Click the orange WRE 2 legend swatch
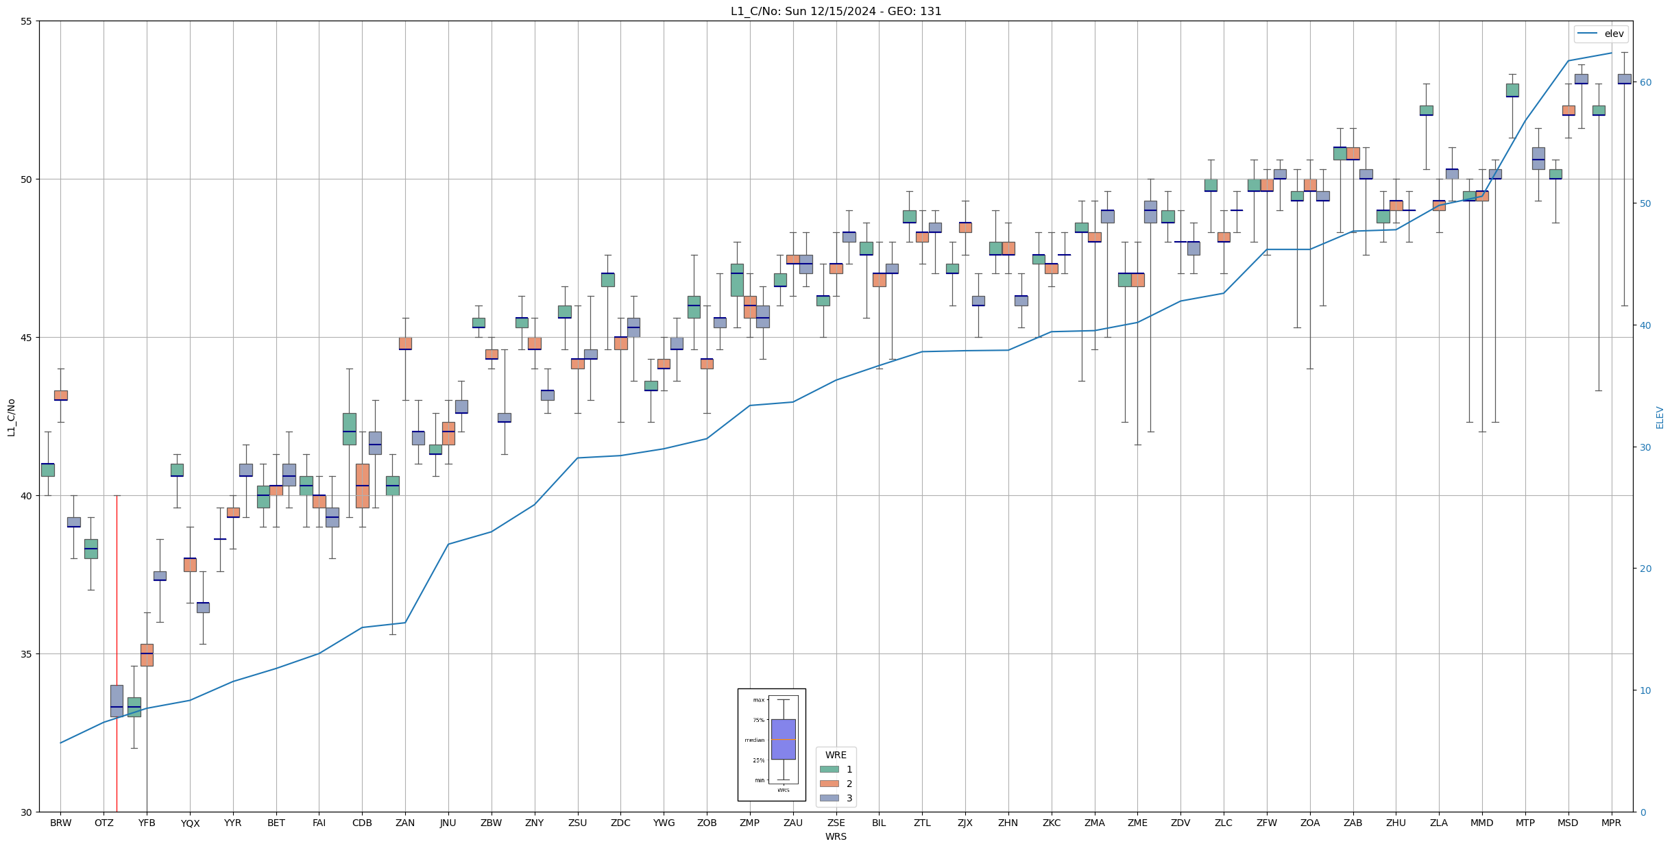Image resolution: width=1672 pixels, height=848 pixels. point(829,784)
